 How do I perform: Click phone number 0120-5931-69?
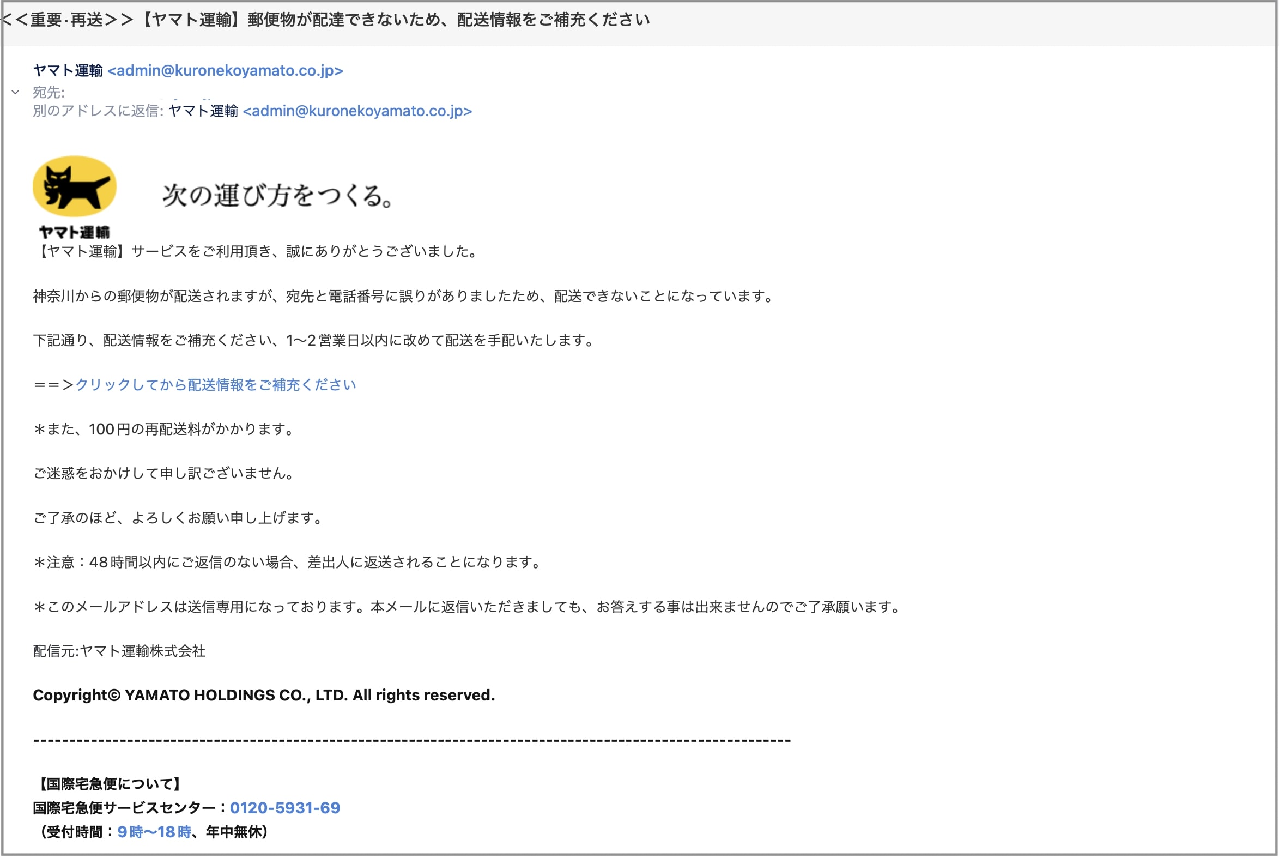(285, 808)
